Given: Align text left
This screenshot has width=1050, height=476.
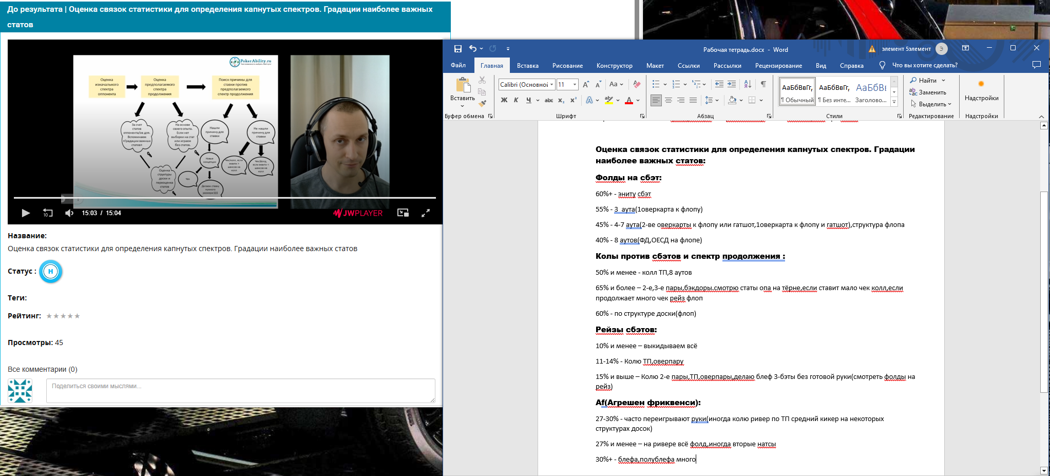Looking at the screenshot, I should point(656,100).
